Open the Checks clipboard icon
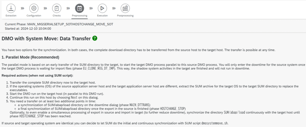Image resolution: width=306 pixels, height=127 pixels. [57, 8]
